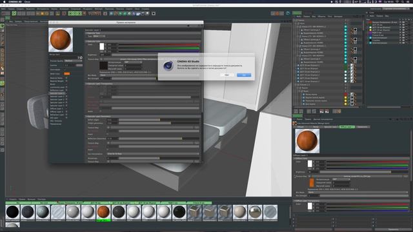The height and width of the screenshot is (232, 413).
Task: Click the Undo icon at start of top toolbar
Action: tap(3, 13)
